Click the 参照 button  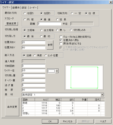[50, 45]
